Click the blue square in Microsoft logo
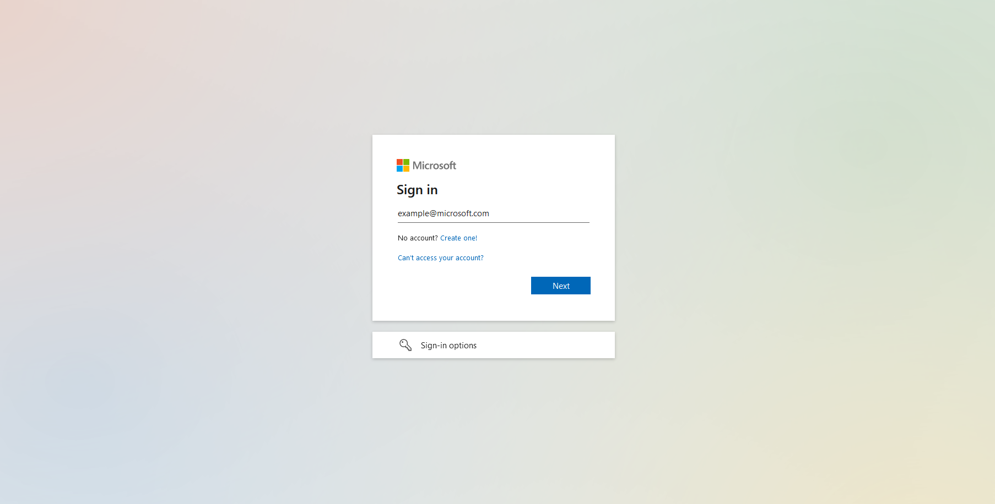 399,169
